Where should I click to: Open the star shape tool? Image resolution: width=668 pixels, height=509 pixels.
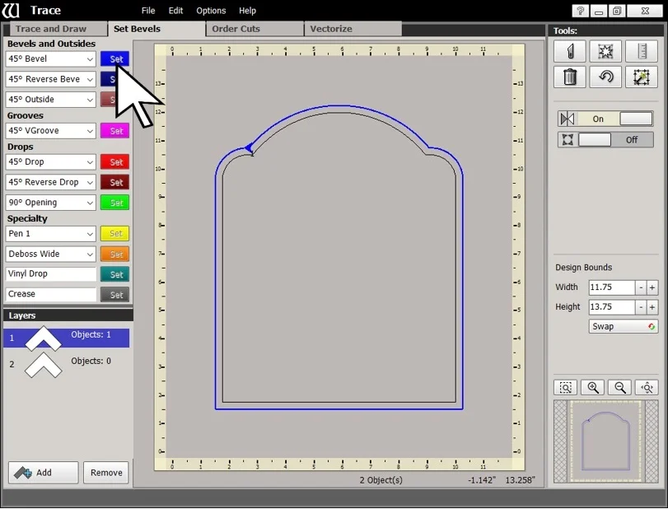tap(606, 51)
